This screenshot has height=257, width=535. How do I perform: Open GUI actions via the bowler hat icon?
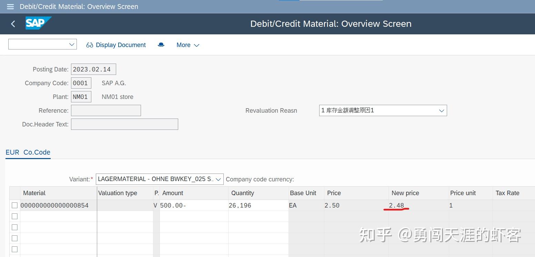[x=161, y=45]
